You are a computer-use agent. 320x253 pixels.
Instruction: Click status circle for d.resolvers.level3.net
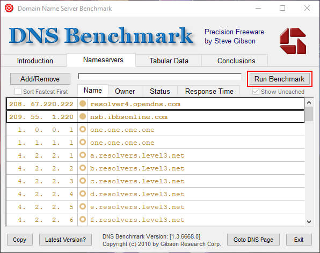click(x=83, y=194)
